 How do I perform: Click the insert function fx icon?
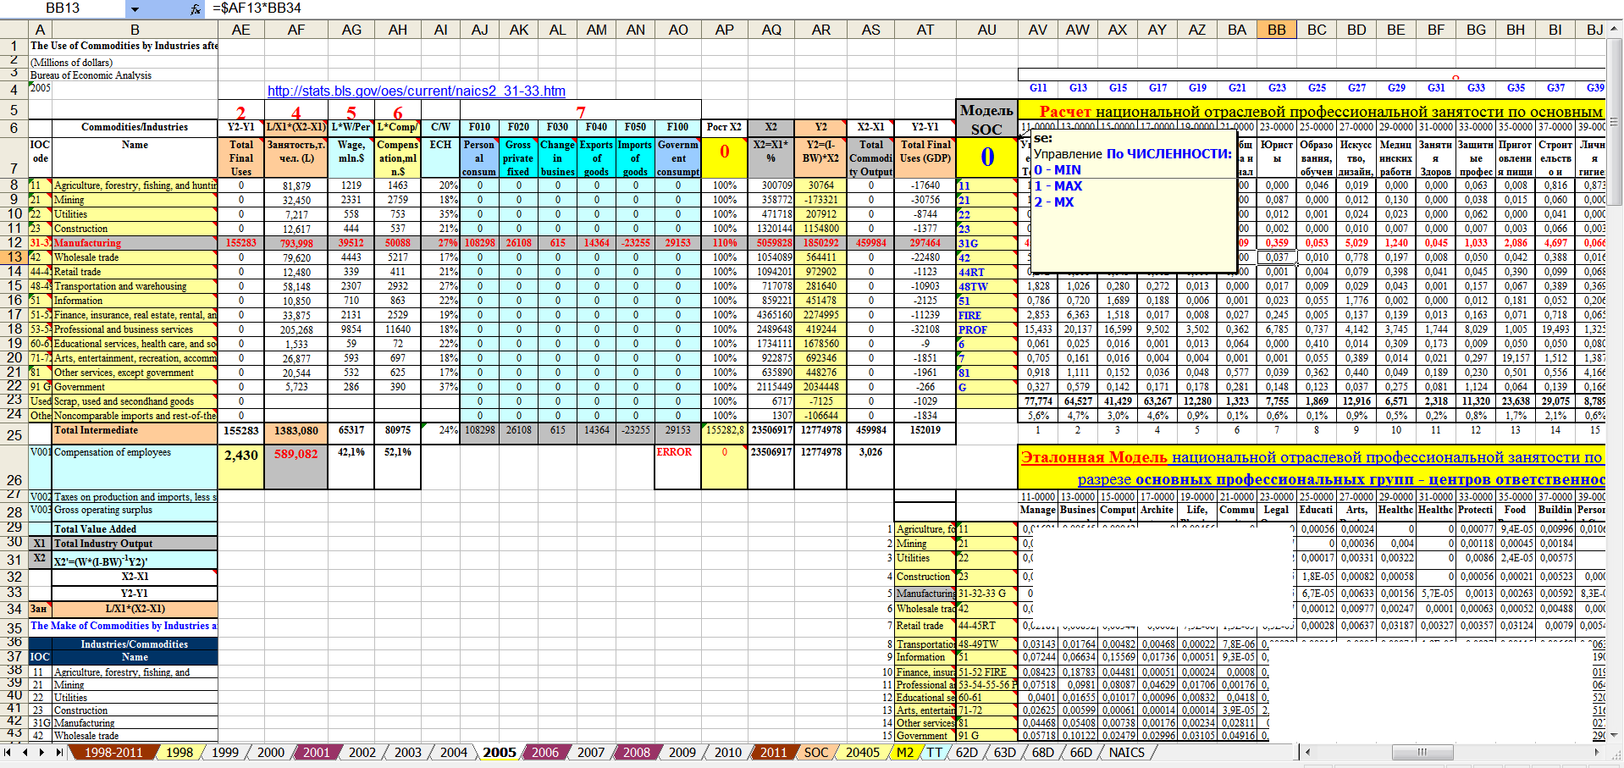click(196, 9)
